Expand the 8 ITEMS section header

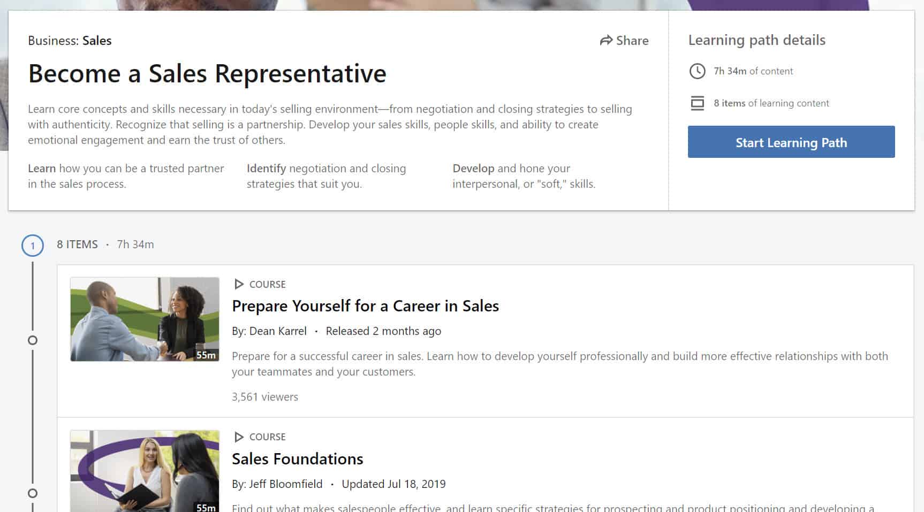pos(77,244)
